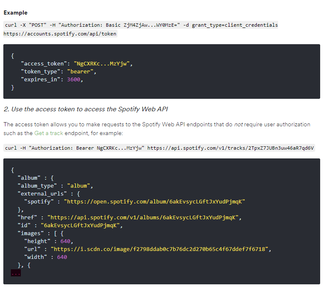
Task: Click the "token_type": "bearer" line
Action: (x=58, y=72)
